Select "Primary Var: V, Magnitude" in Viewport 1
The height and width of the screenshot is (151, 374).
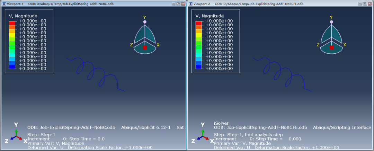(x=56, y=143)
